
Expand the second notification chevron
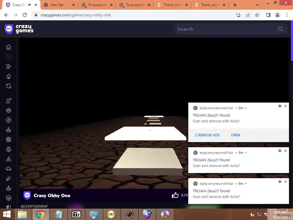(x=246, y=153)
